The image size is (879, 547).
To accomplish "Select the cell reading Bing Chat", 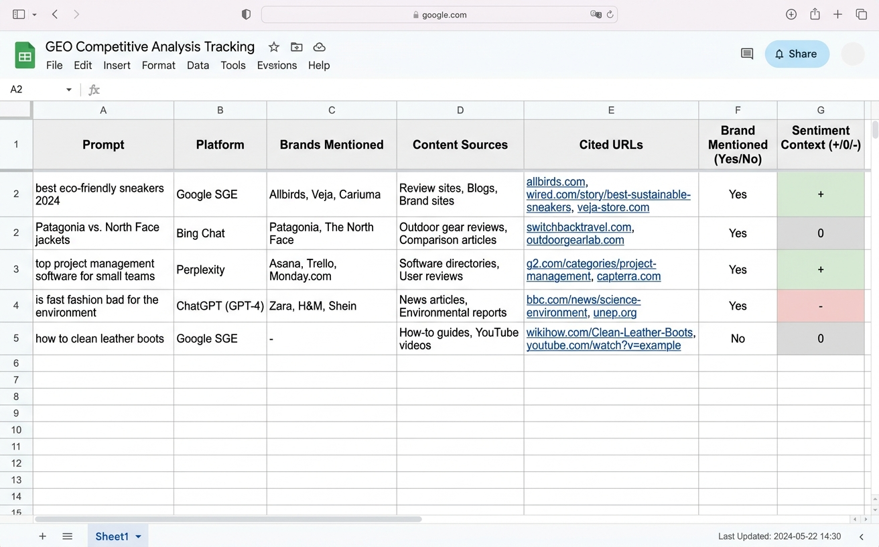I will tap(220, 233).
